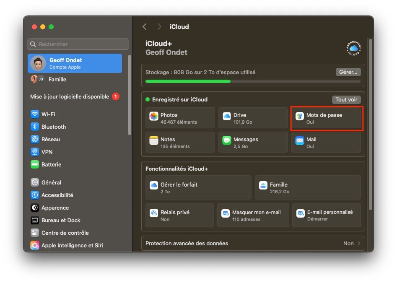The height and width of the screenshot is (283, 397).
Task: Select the Bluetooth sidebar icon
Action: [35, 127]
